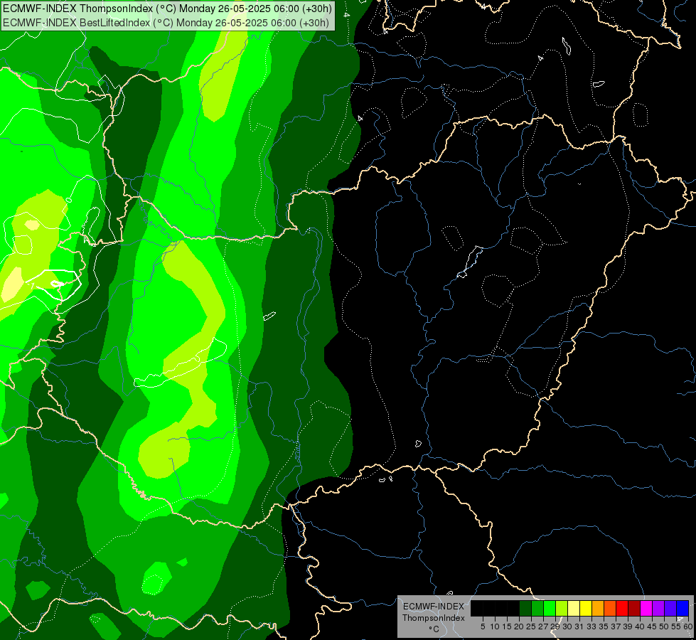The height and width of the screenshot is (640, 696).
Task: Select the dark green 20–25 legend swatch
Action: click(x=525, y=609)
